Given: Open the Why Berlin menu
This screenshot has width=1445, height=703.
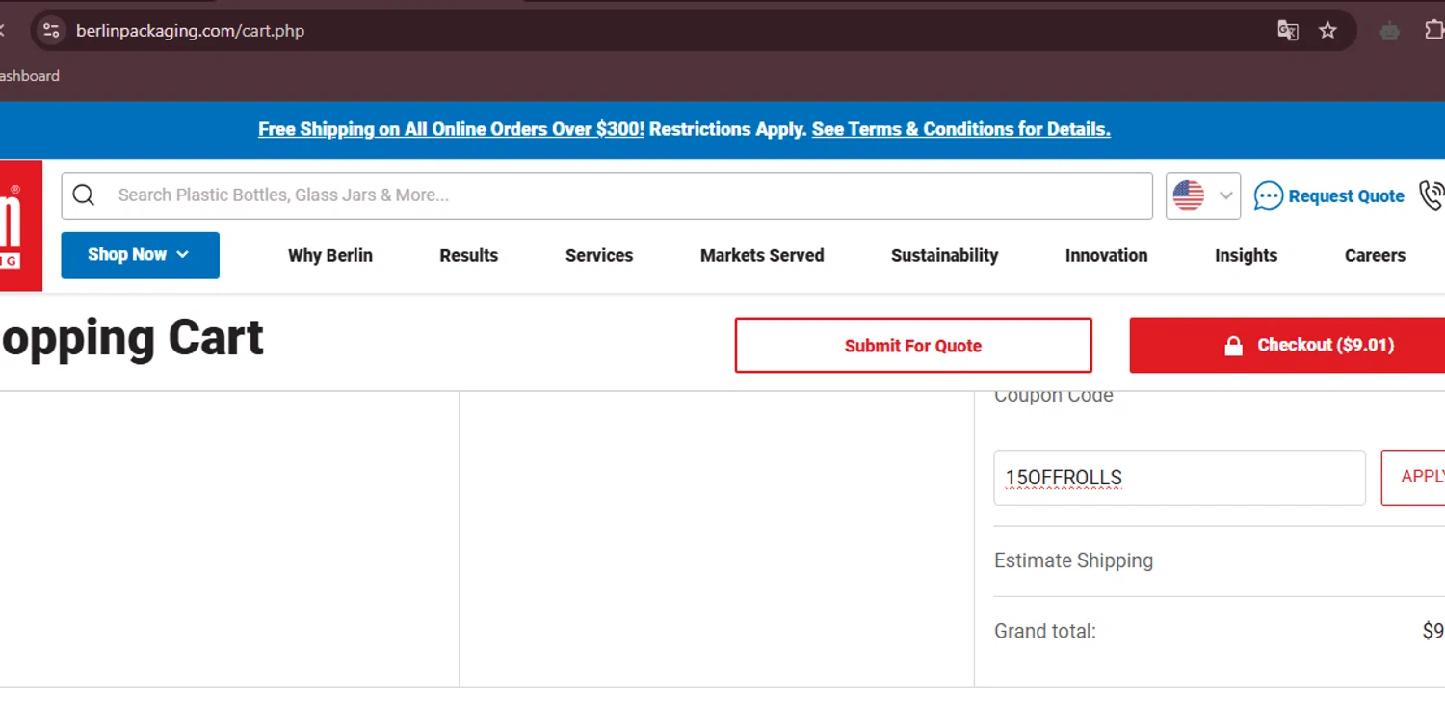Looking at the screenshot, I should (x=330, y=255).
